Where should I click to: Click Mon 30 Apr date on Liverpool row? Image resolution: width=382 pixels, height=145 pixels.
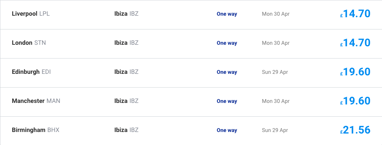[276, 14]
